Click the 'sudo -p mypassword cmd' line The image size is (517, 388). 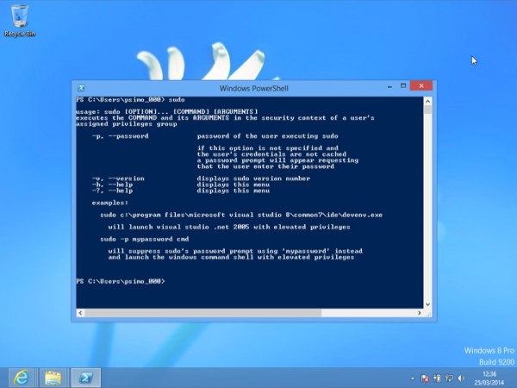point(145,239)
